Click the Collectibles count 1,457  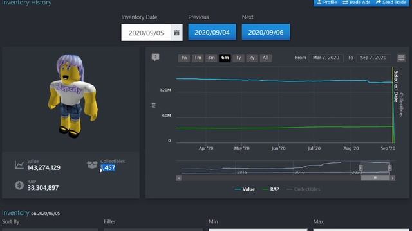(108, 168)
